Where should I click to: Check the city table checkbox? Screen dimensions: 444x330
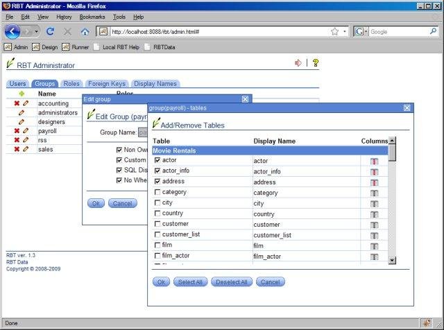(157, 202)
